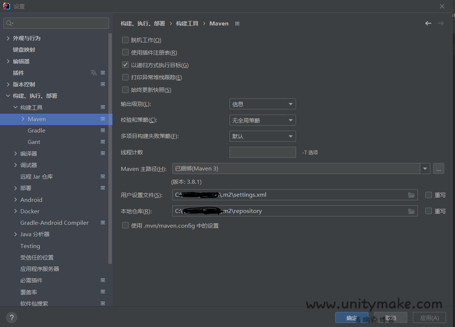The width and height of the screenshot is (455, 327).
Task: Enable the 脱机工作 checkbox
Action: coord(125,40)
